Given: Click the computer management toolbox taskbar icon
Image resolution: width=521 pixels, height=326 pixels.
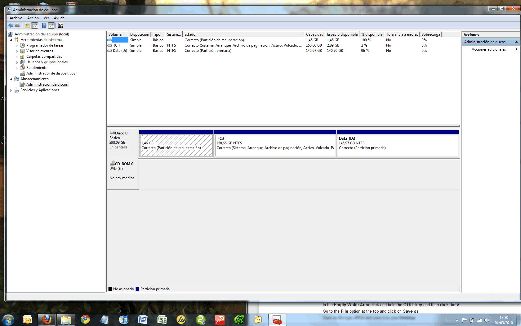Looking at the screenshot, I should pos(277,319).
